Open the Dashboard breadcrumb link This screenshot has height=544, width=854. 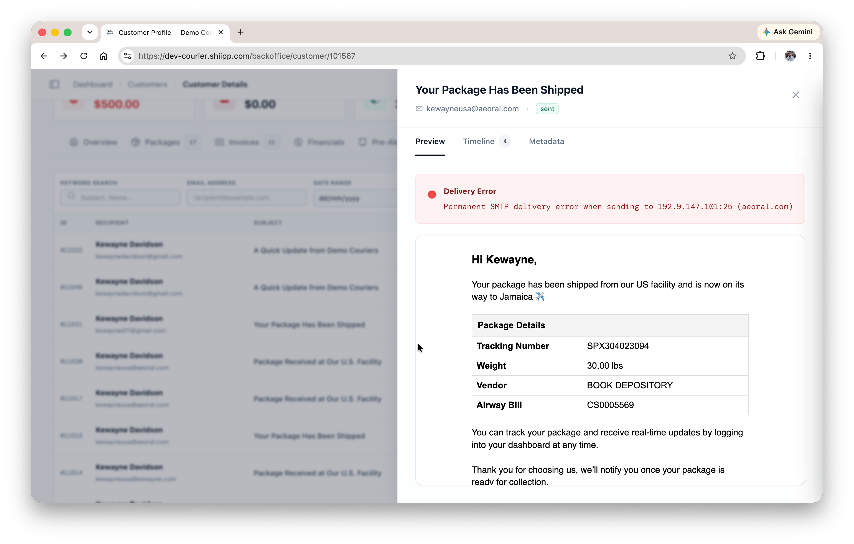coord(93,84)
